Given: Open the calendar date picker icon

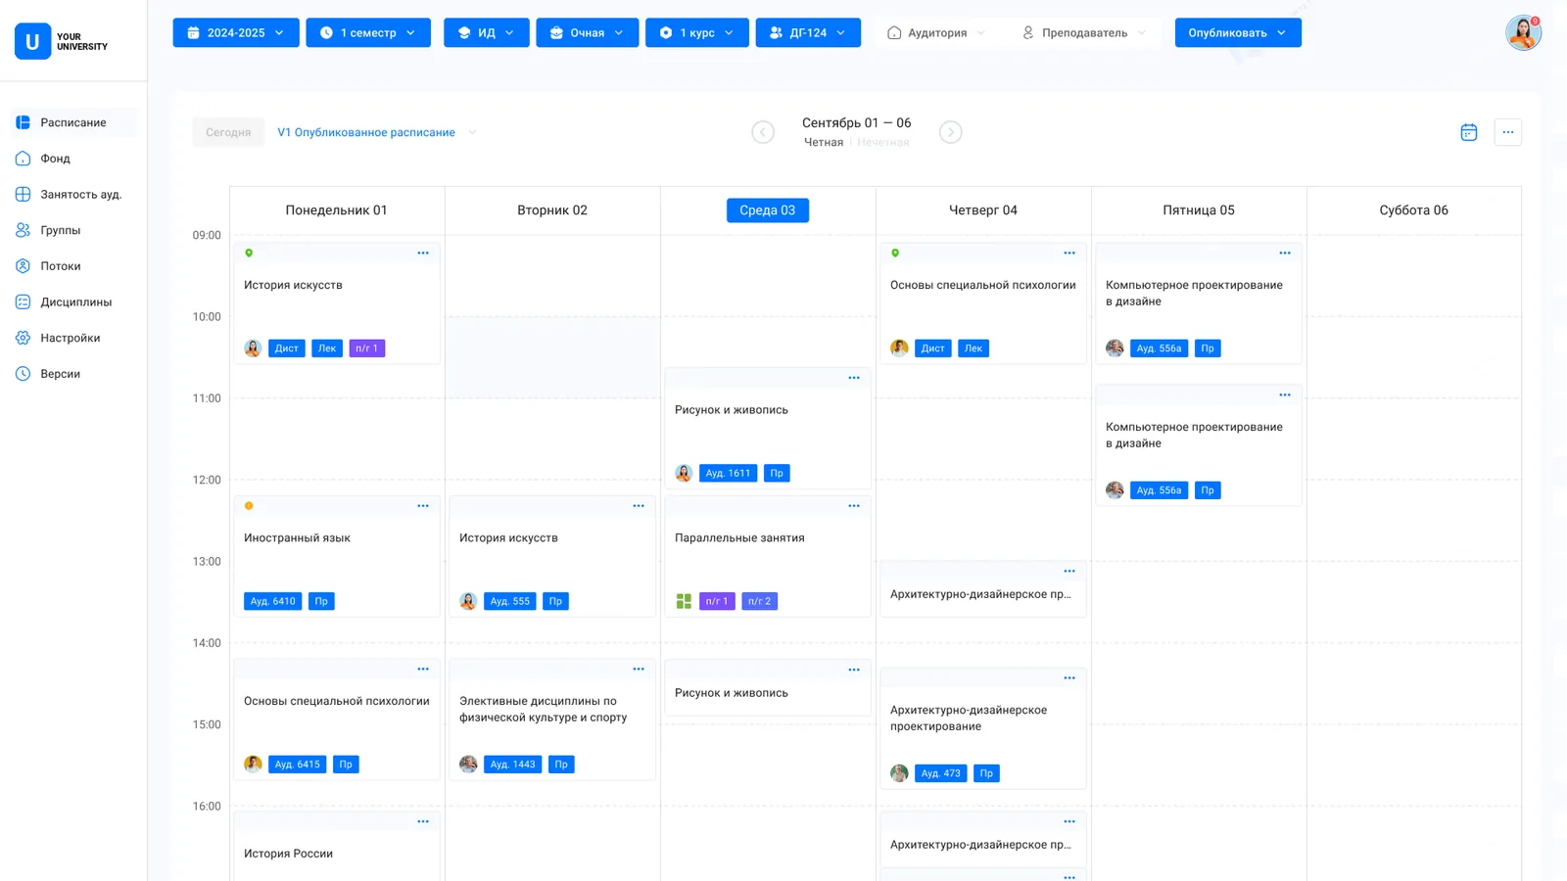Looking at the screenshot, I should point(1468,132).
